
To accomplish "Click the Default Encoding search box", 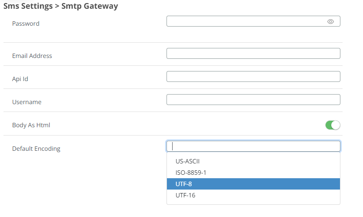I will click(x=253, y=146).
